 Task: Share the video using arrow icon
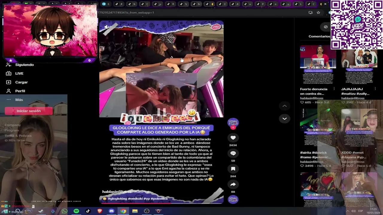233,184
